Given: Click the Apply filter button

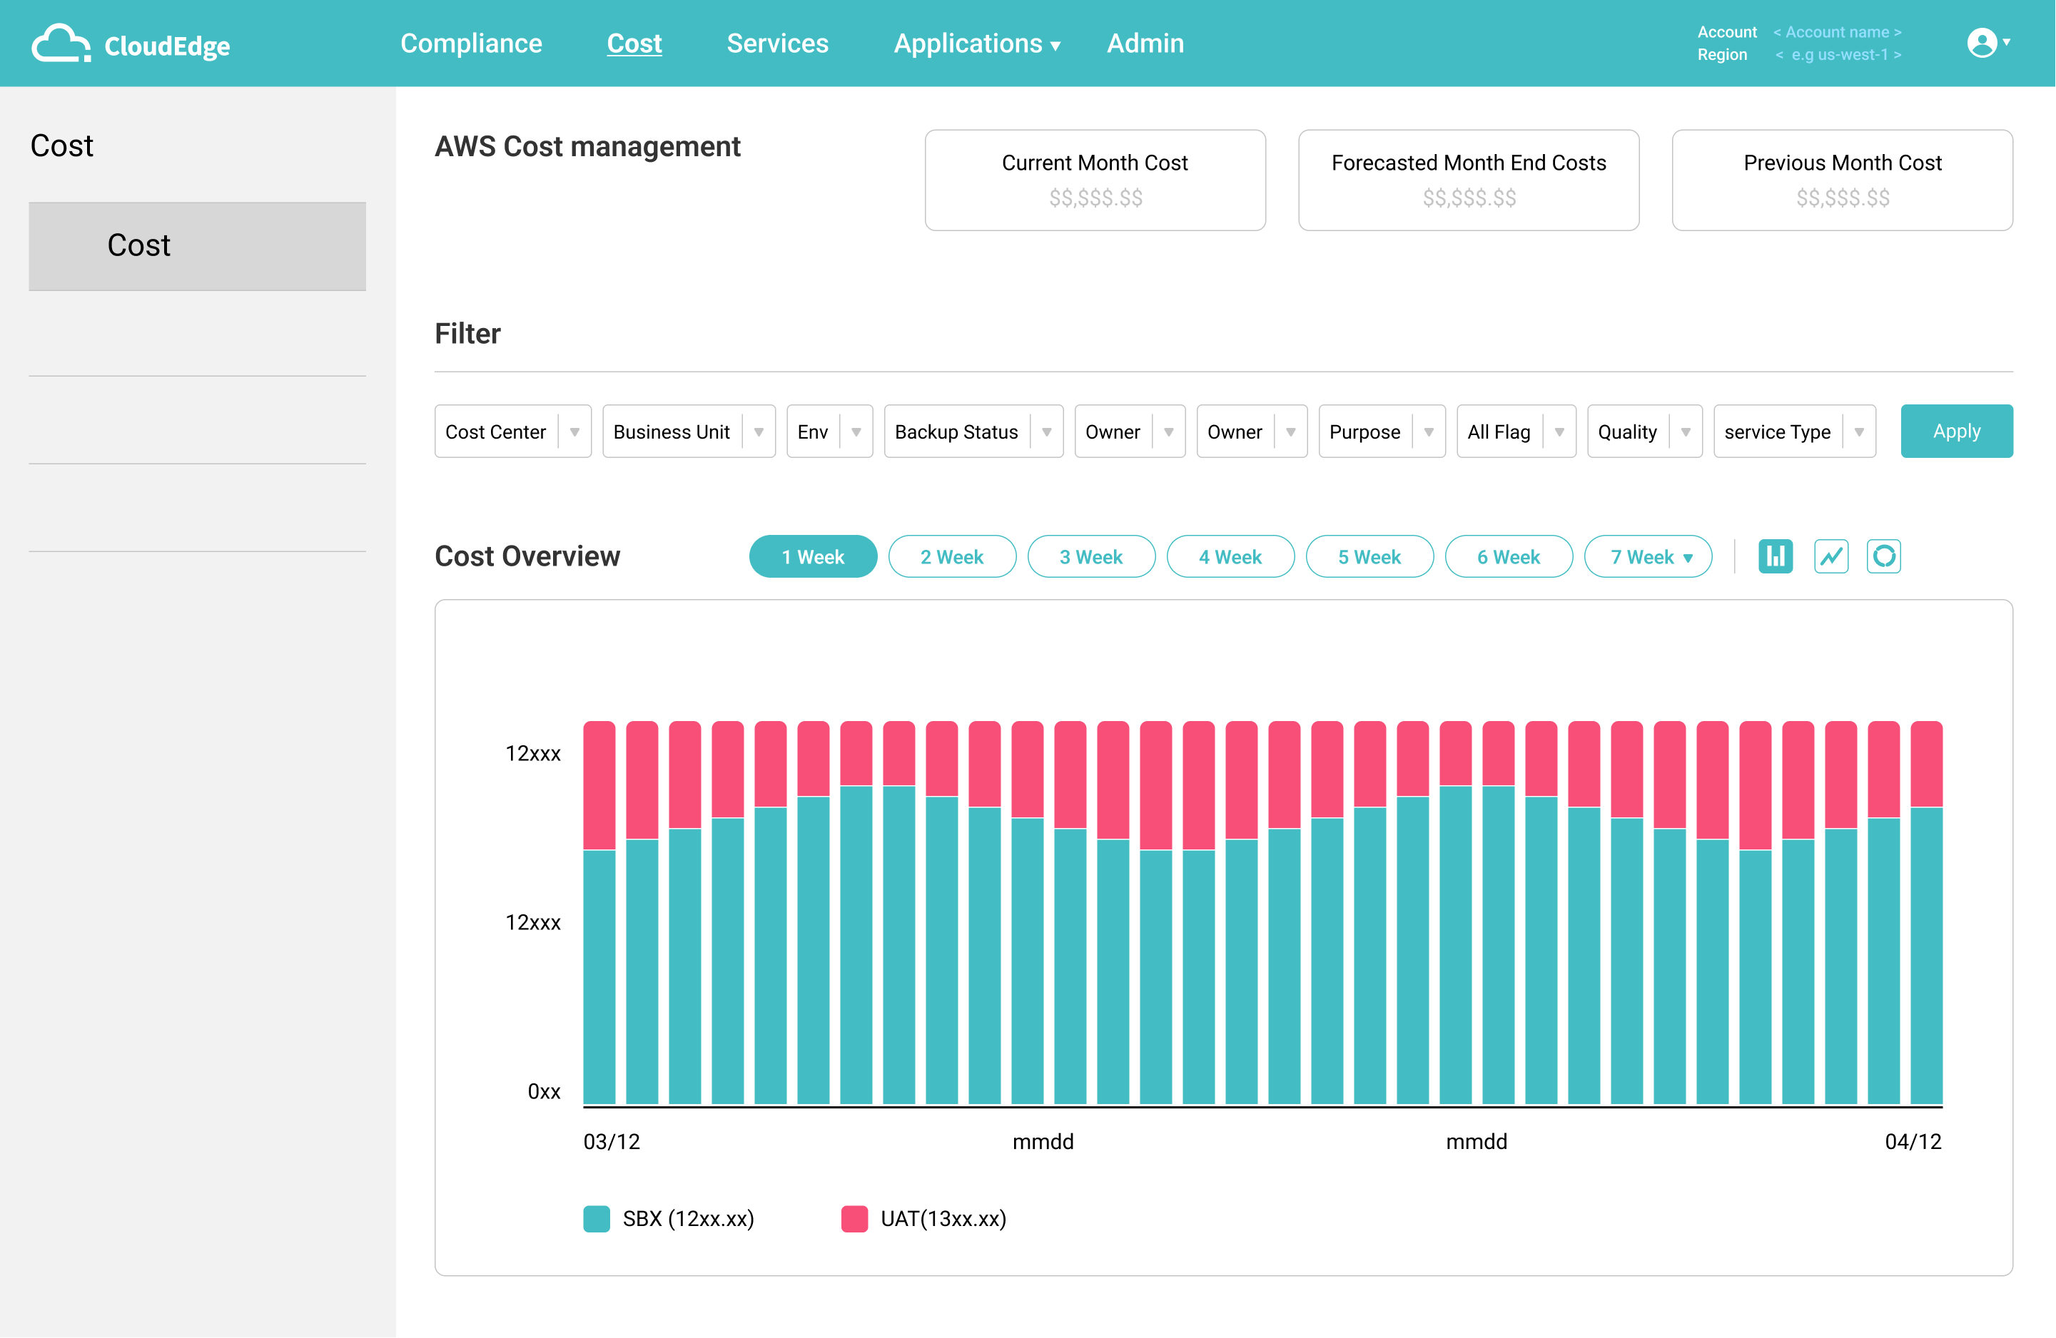Looking at the screenshot, I should click(1953, 430).
